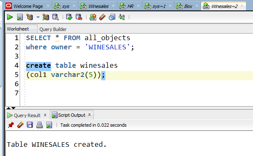Switch to the HR worksheet tab
This screenshot has width=253, height=156.
[130, 6]
